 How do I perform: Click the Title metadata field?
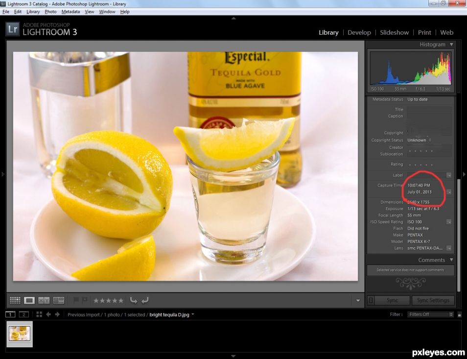[x=429, y=109]
